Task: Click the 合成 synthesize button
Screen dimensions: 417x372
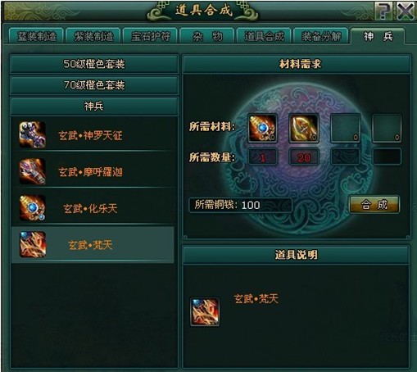Action: click(x=374, y=204)
